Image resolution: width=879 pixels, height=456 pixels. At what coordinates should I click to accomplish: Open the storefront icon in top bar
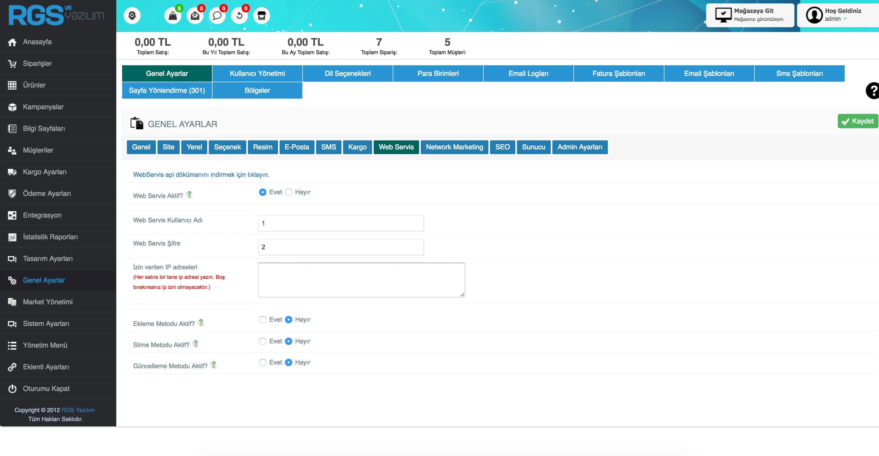[261, 16]
